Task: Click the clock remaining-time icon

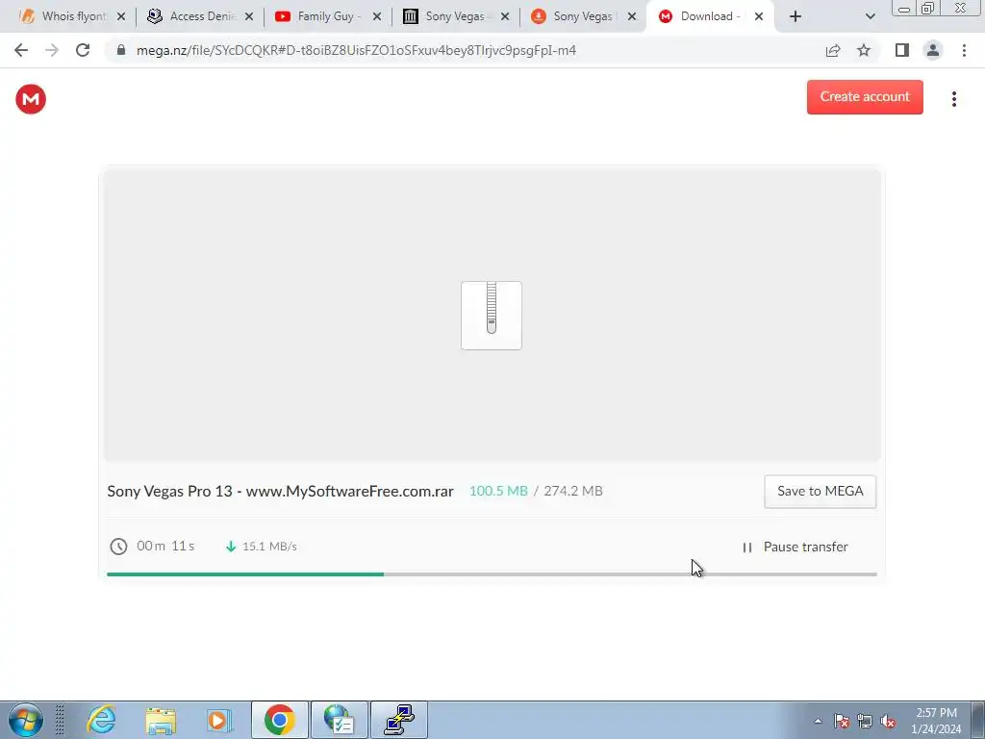Action: [x=118, y=547]
